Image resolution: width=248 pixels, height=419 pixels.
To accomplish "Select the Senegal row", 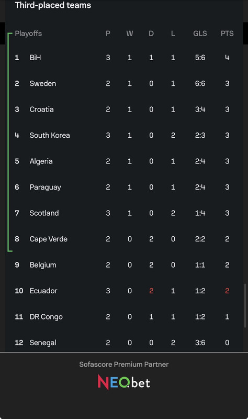I will [x=124, y=342].
